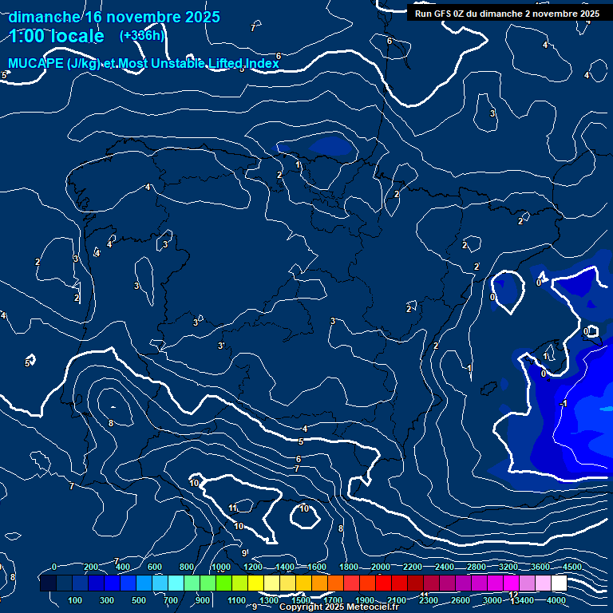Click the '1000' legend scale label

tap(221, 567)
